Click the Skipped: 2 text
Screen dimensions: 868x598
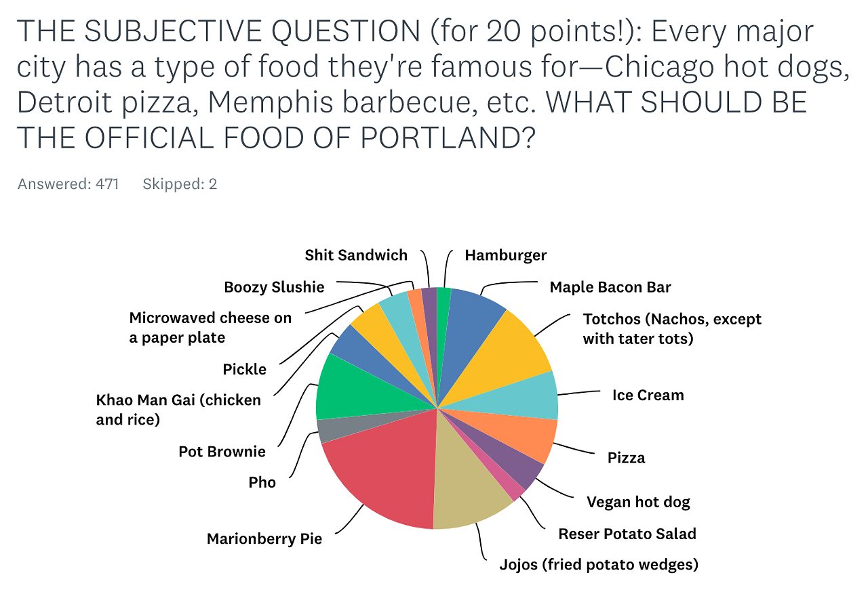(180, 184)
